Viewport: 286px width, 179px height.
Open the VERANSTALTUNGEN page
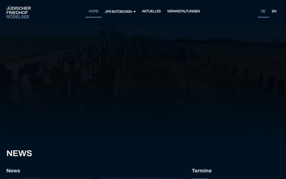pyautogui.click(x=184, y=11)
